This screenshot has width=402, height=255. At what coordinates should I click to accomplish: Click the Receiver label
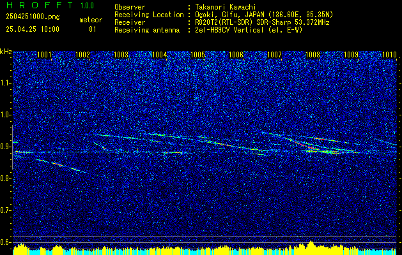(x=130, y=22)
